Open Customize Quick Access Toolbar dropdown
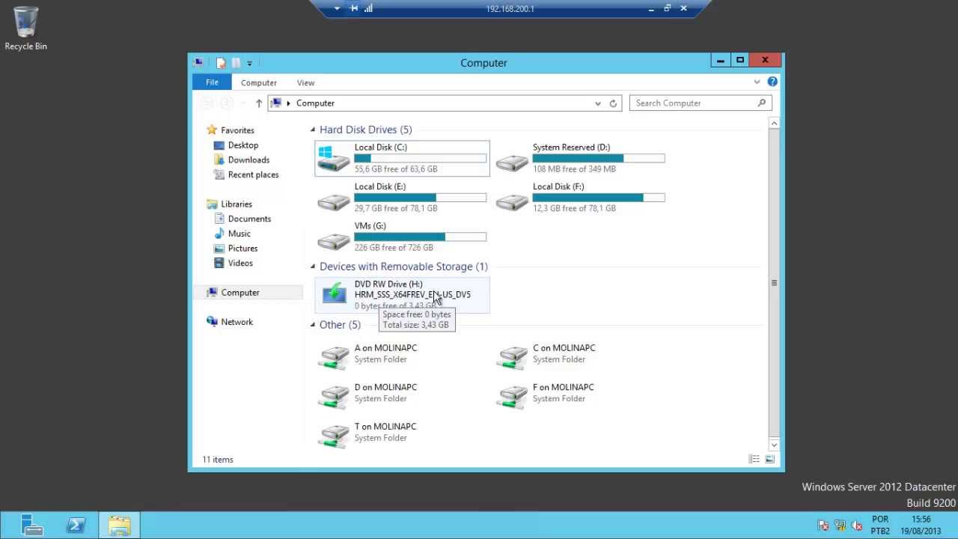Image resolution: width=958 pixels, height=539 pixels. click(x=249, y=63)
